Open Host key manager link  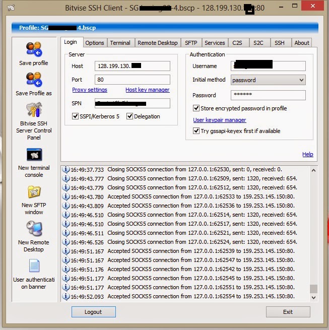[x=148, y=90]
